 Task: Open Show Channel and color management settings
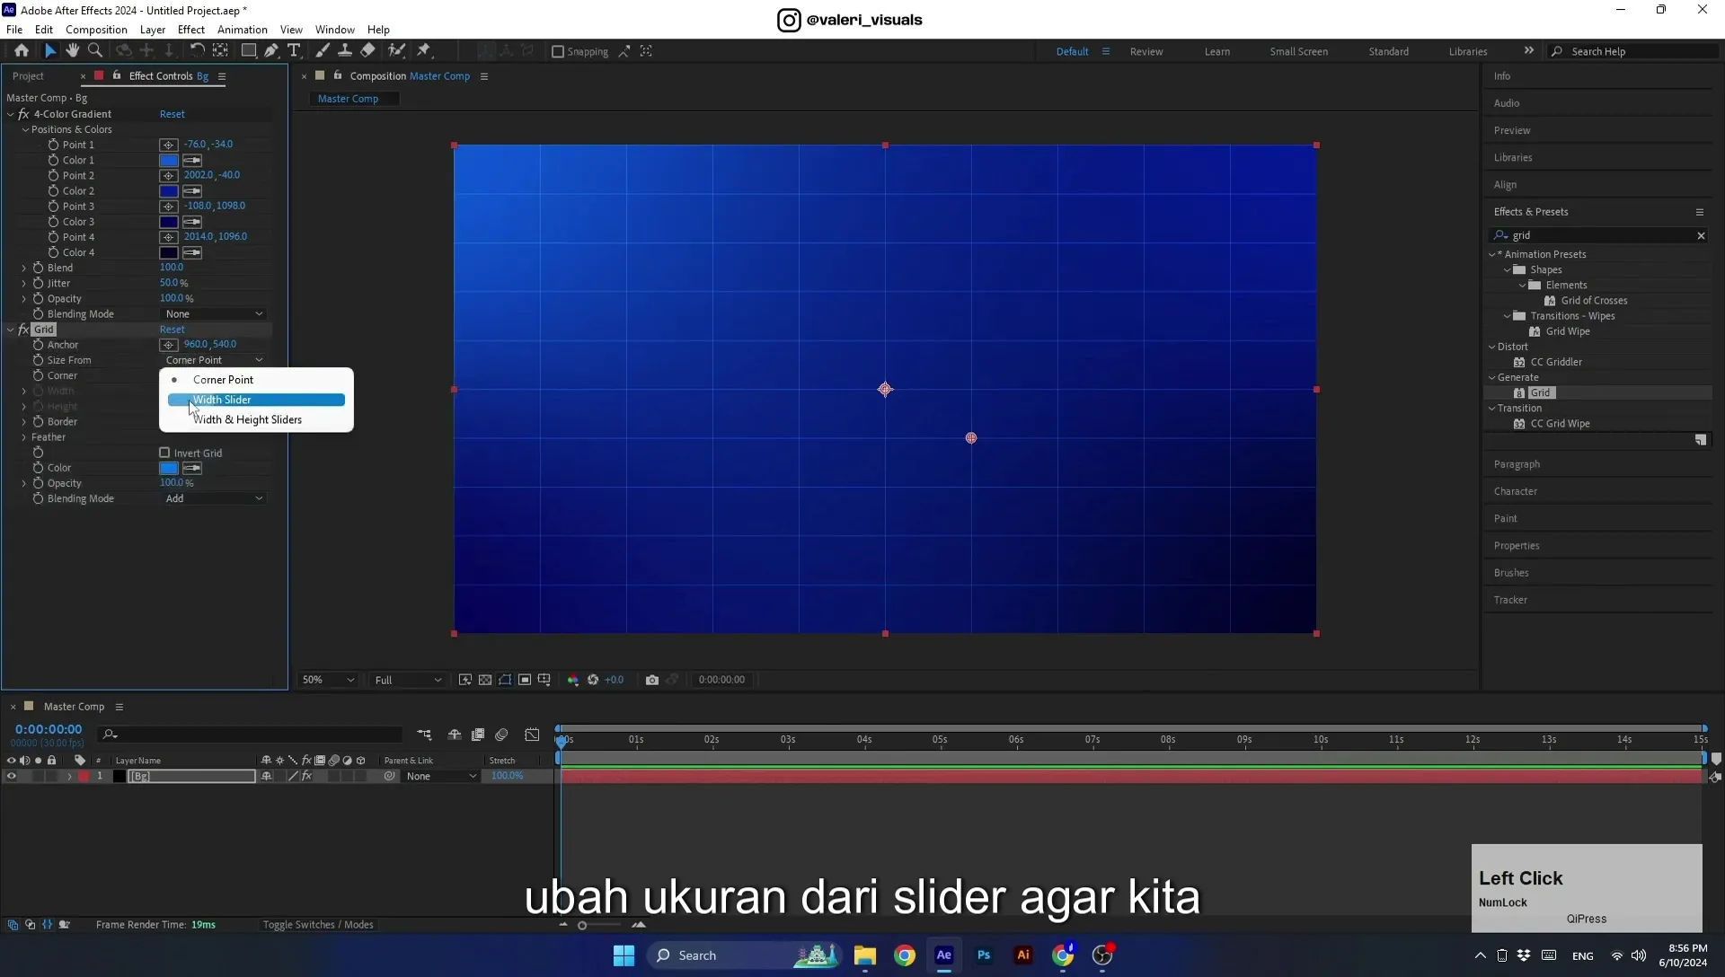pyautogui.click(x=573, y=680)
